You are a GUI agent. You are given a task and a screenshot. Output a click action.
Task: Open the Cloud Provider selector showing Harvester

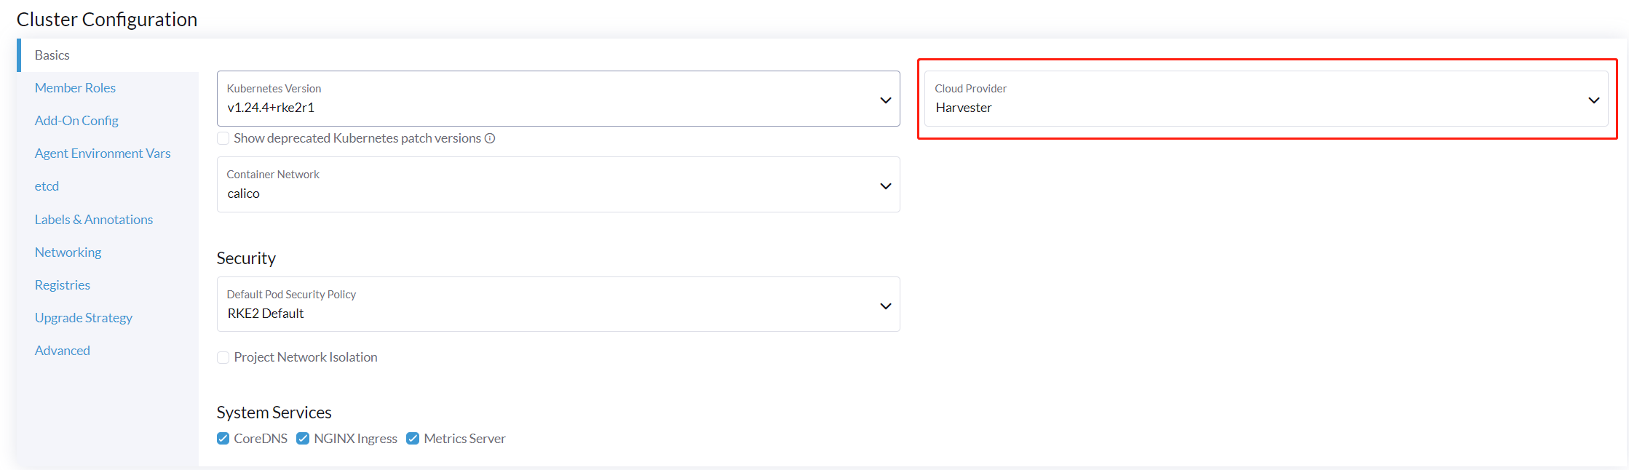coord(1267,100)
